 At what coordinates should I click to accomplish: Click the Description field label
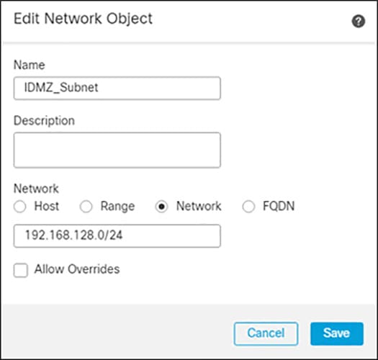pos(44,120)
